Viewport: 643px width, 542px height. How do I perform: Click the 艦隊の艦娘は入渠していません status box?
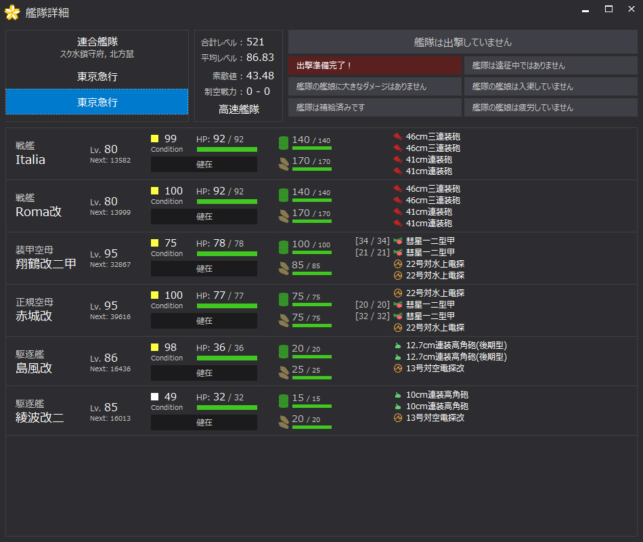pos(551,86)
